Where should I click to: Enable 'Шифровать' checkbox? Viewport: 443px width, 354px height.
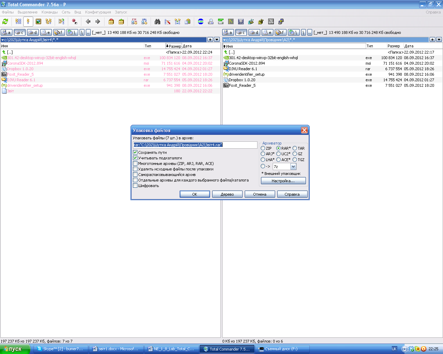click(135, 186)
